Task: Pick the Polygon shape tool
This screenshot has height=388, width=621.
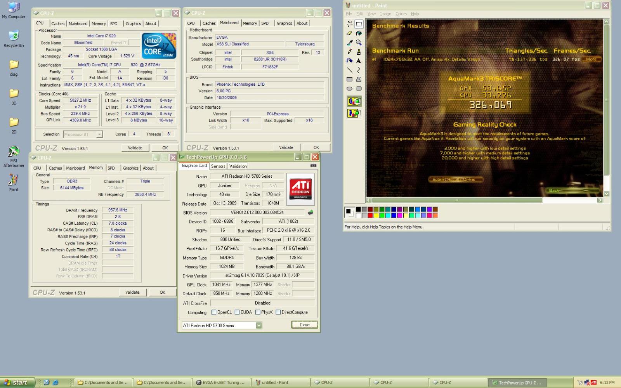Action: click(359, 79)
